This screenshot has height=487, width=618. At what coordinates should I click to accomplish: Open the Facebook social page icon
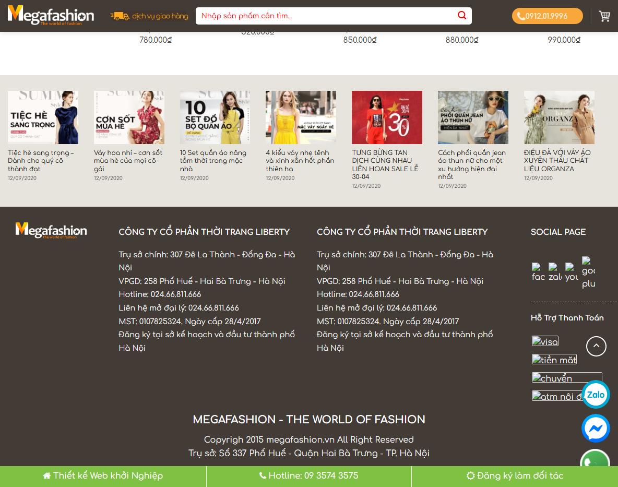537,269
